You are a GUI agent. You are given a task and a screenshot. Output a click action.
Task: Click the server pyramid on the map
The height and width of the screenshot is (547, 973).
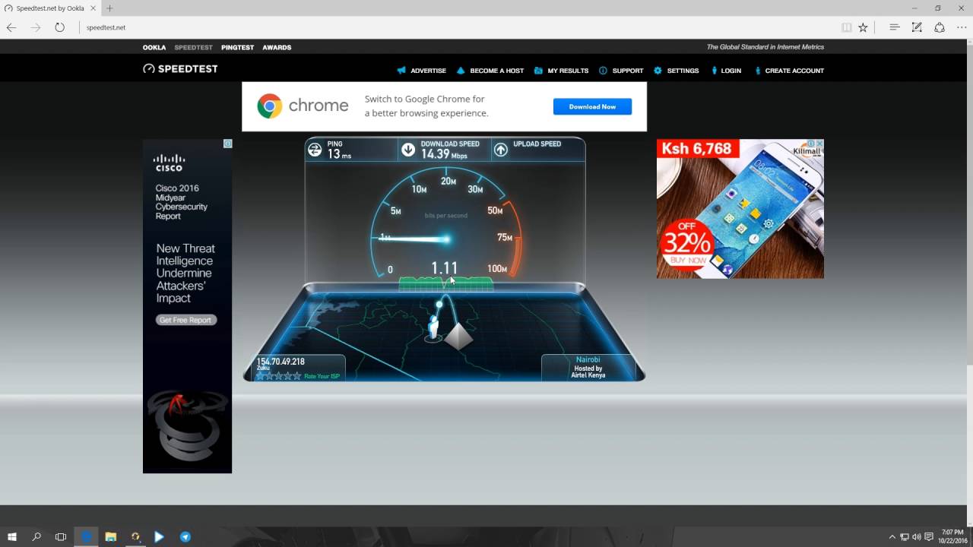[x=458, y=336]
